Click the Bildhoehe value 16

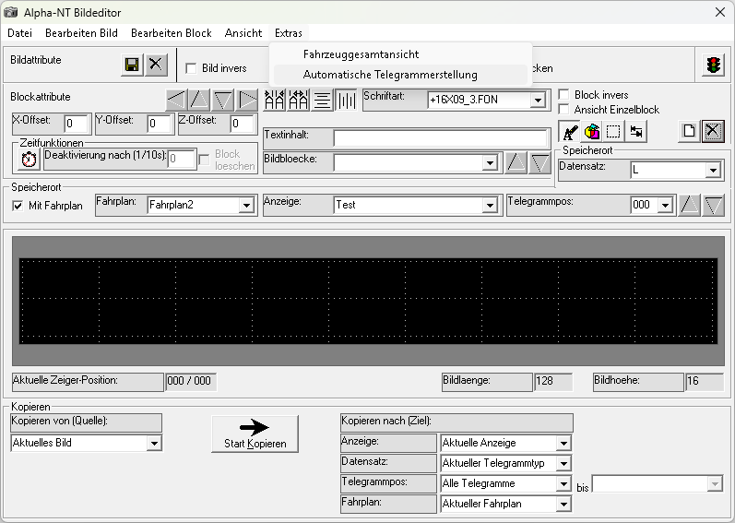[x=705, y=381]
